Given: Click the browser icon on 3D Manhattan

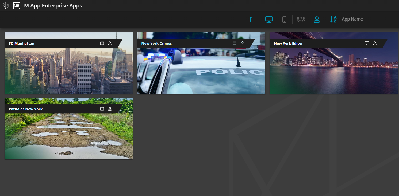Looking at the screenshot, I should [102, 43].
